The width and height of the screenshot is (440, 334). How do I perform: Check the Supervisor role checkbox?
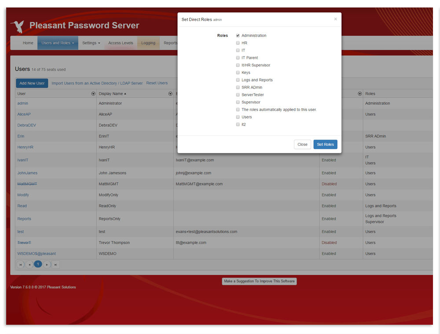(238, 102)
